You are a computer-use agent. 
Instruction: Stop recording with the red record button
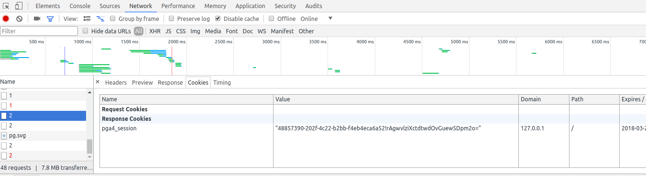point(6,19)
